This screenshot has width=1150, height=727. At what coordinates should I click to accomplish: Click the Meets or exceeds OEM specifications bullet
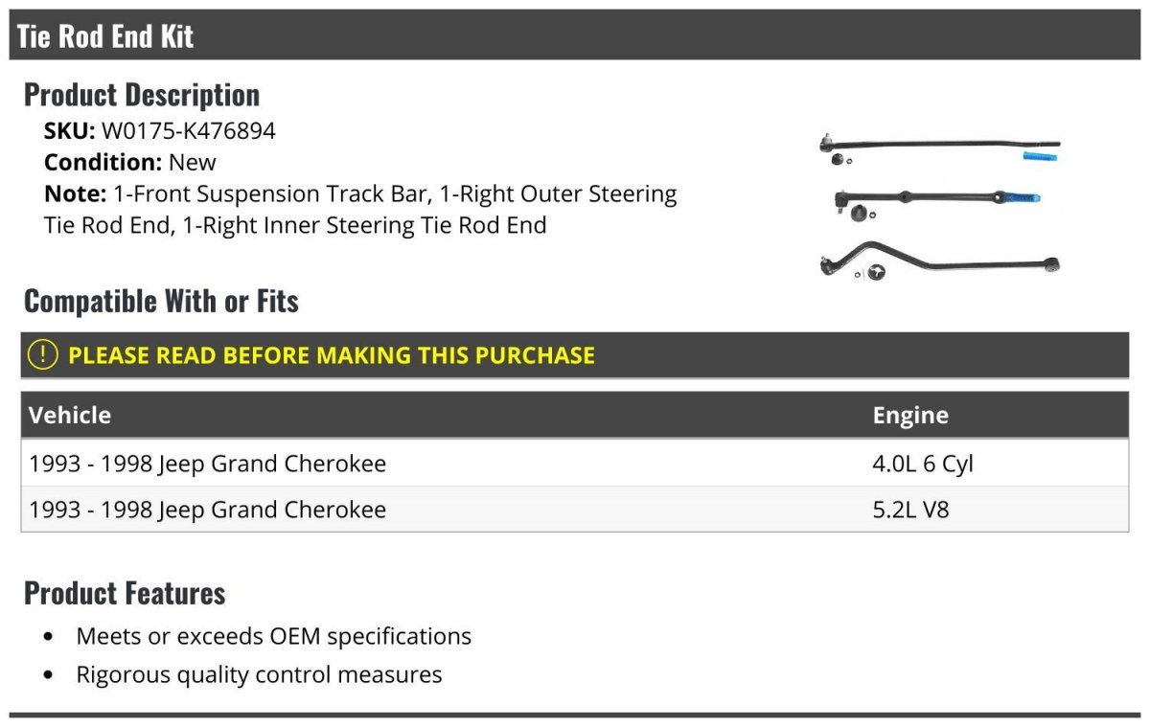(273, 636)
